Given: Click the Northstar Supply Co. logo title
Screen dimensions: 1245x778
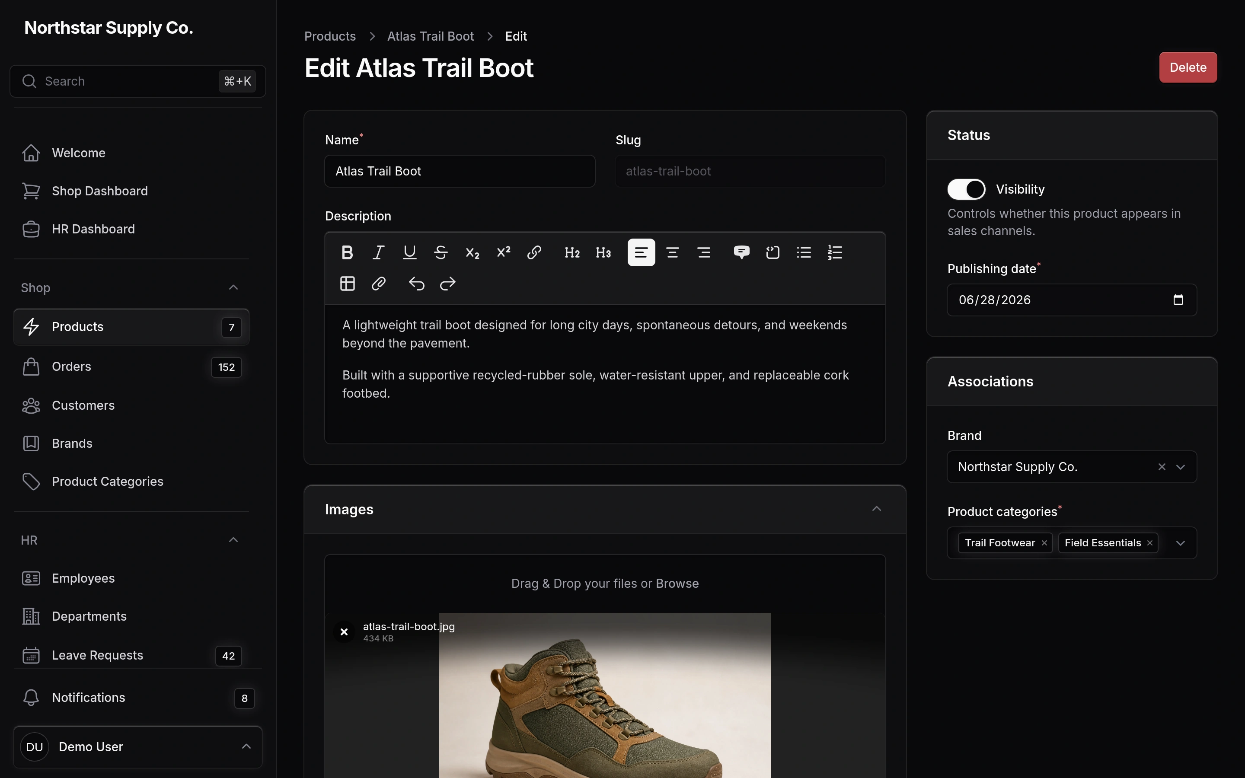Looking at the screenshot, I should click(x=109, y=28).
